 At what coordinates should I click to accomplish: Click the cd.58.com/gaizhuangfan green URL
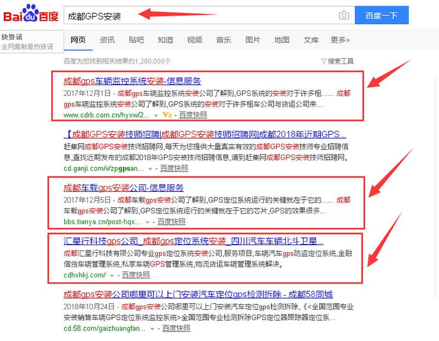105,328
